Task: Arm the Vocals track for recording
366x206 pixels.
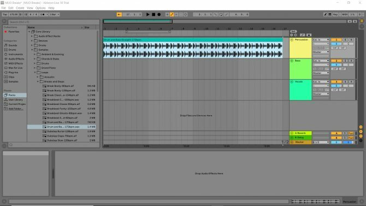Action: click(351, 82)
